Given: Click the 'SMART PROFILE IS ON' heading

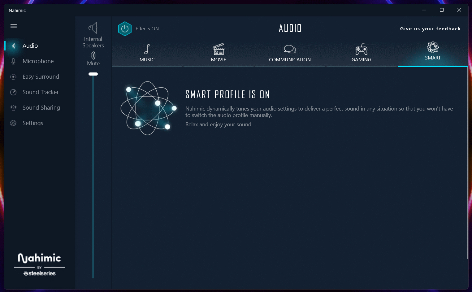Looking at the screenshot, I should pyautogui.click(x=227, y=94).
